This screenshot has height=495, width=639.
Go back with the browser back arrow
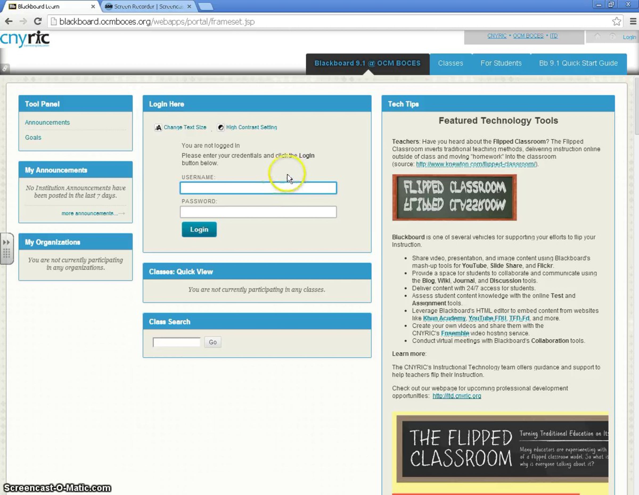pos(9,21)
